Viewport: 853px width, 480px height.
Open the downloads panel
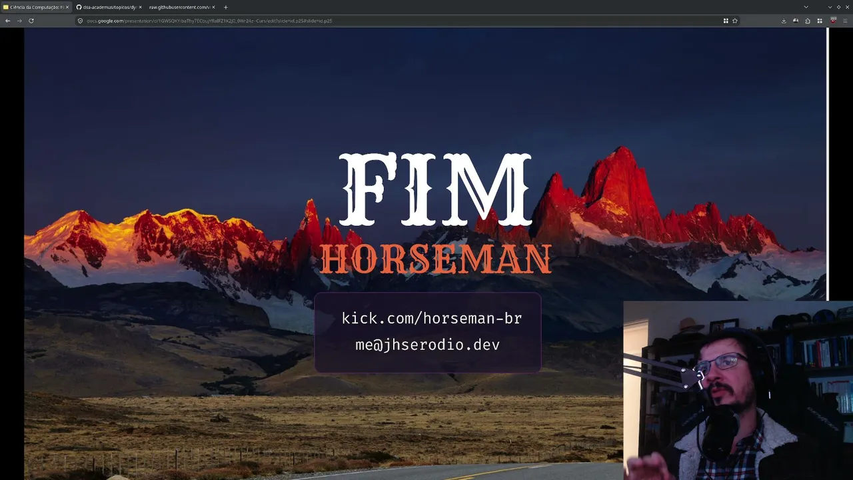(x=784, y=21)
